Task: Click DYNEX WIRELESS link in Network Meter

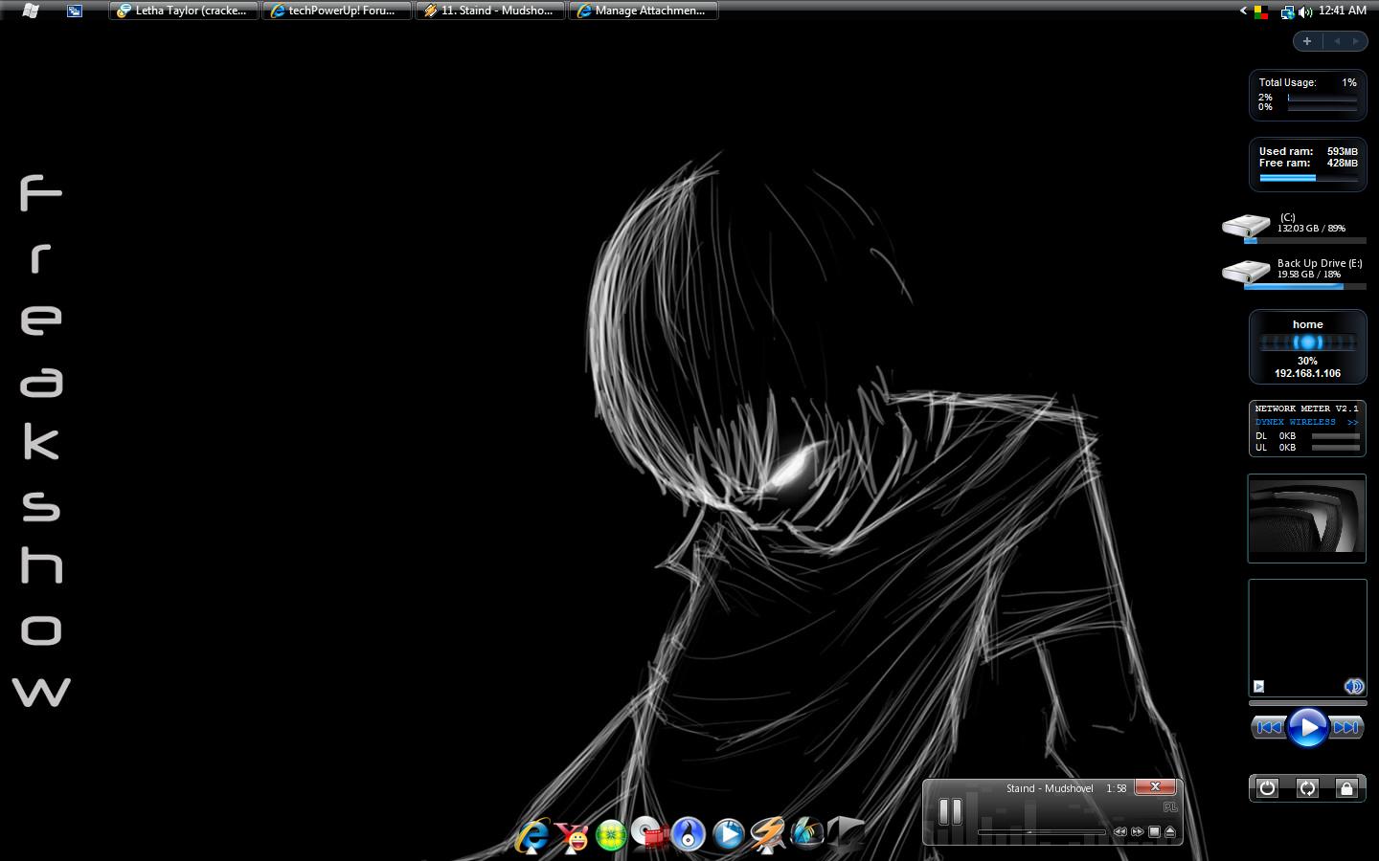Action: (1295, 422)
